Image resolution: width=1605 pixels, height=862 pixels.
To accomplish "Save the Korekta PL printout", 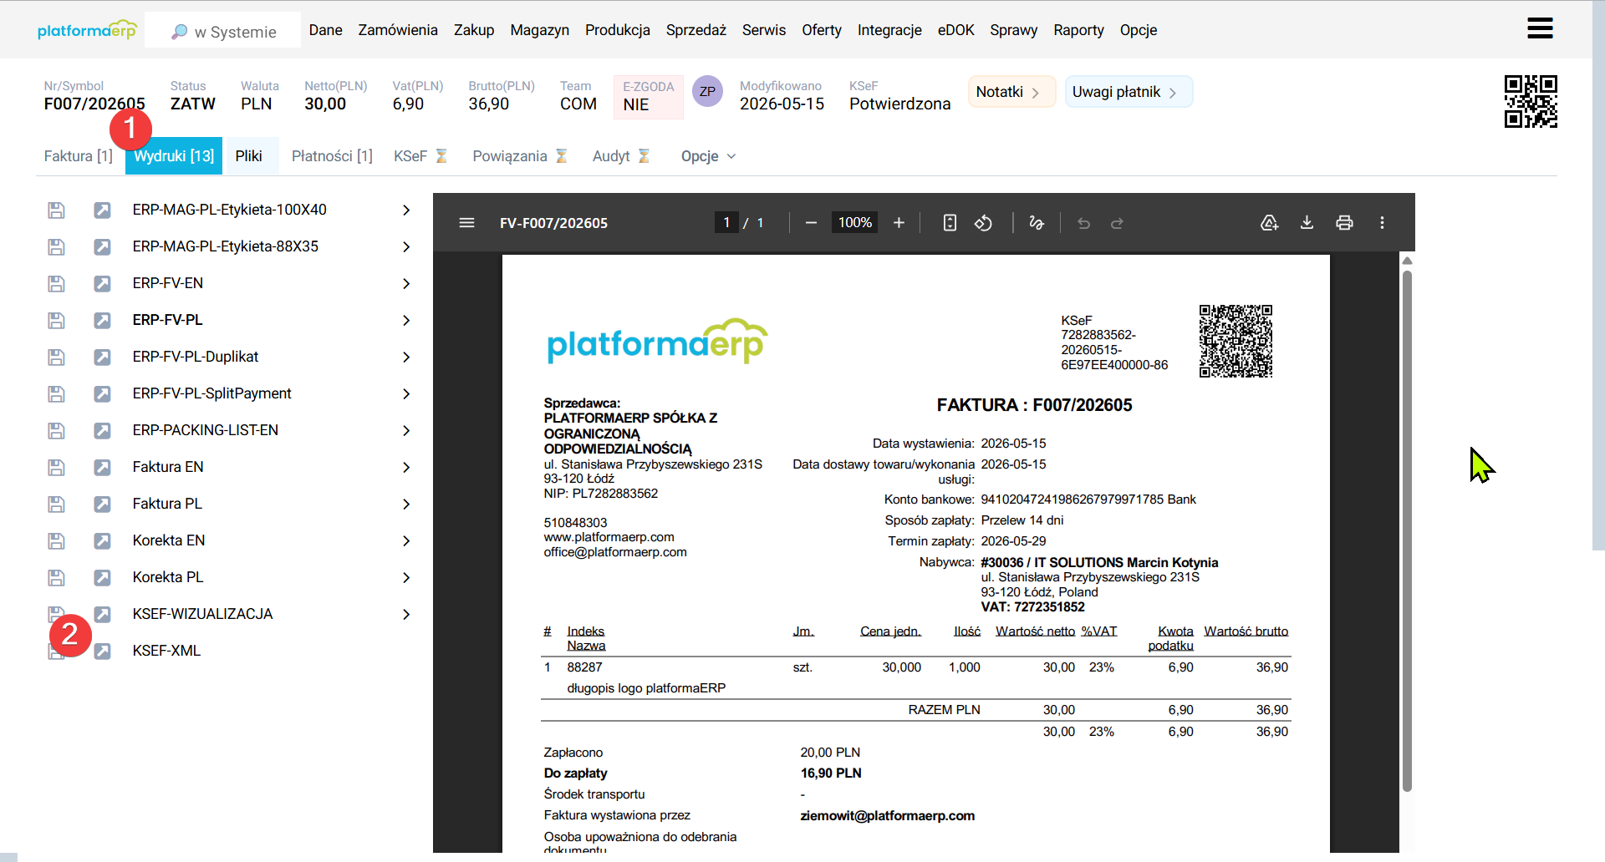I will click(56, 578).
